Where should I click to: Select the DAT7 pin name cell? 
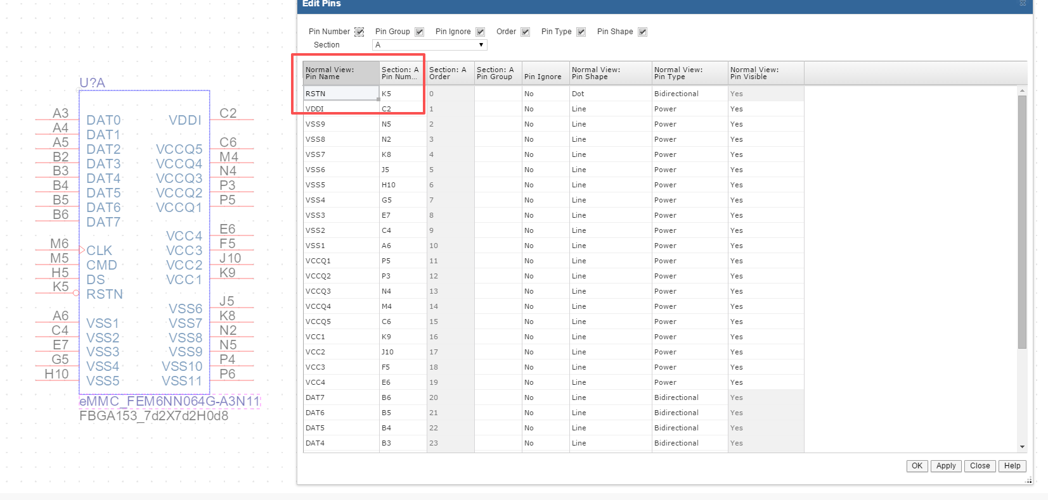(x=341, y=397)
